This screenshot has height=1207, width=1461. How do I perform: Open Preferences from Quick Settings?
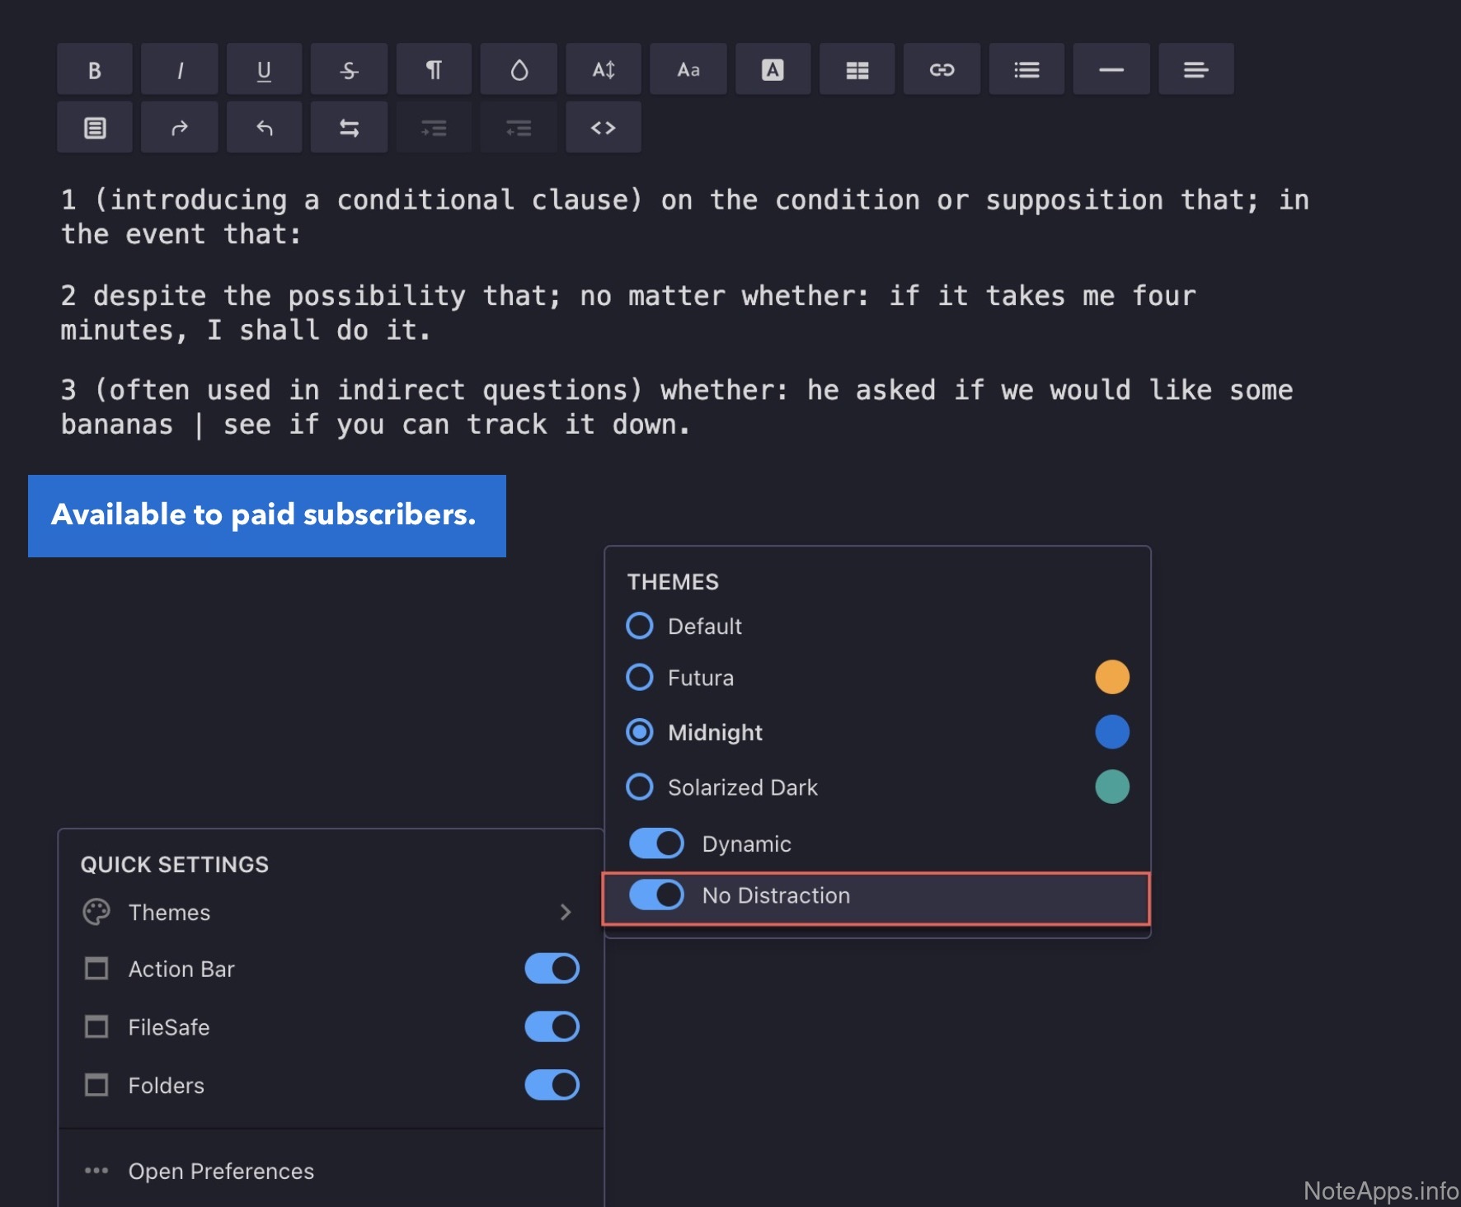point(221,1171)
